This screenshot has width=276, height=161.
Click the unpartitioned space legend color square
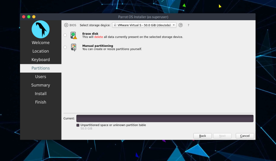coord(78,125)
